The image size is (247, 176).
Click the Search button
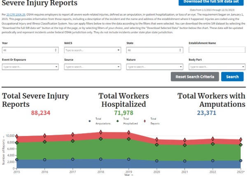click(232, 77)
